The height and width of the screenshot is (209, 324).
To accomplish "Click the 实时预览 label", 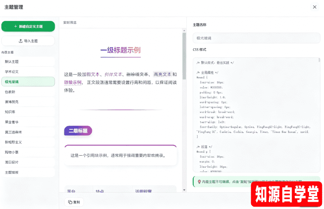I will pyautogui.click(x=70, y=23).
